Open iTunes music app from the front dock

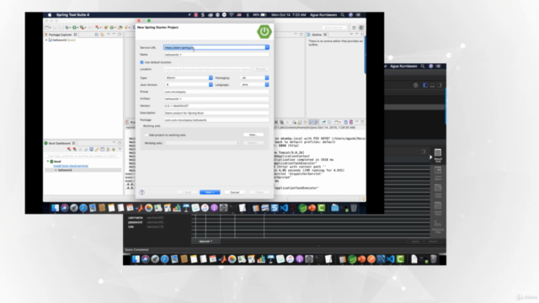(205, 208)
